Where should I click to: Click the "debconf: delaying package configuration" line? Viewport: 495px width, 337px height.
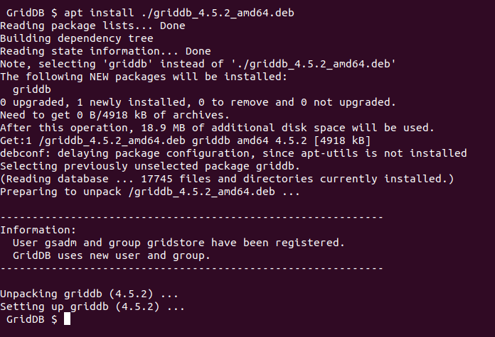(233, 153)
